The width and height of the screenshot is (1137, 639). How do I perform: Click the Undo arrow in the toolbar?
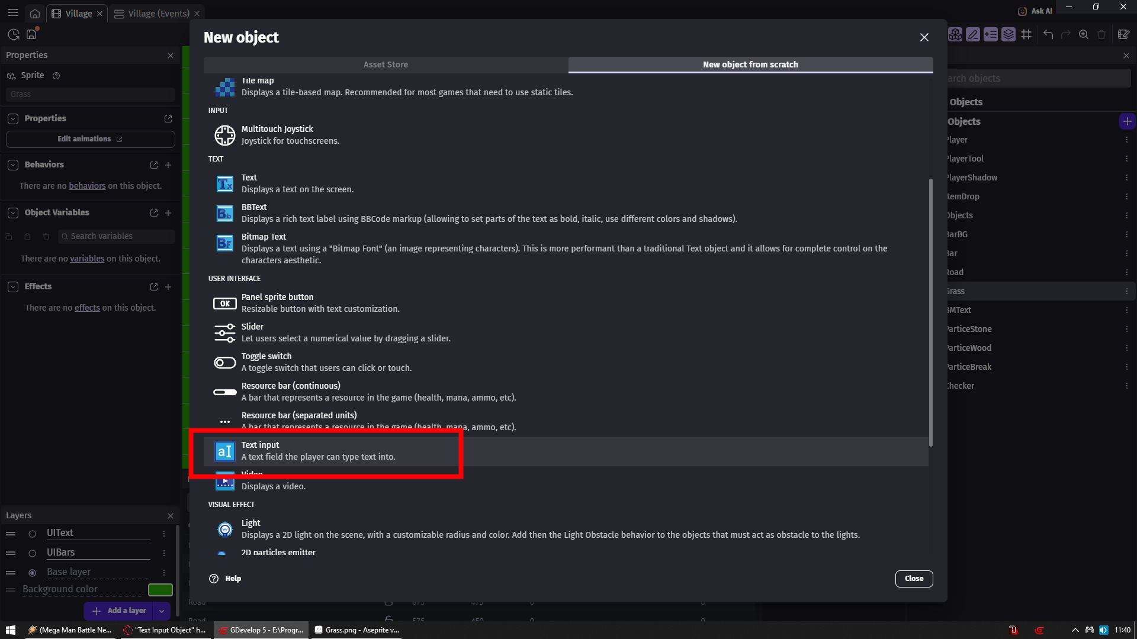1048,34
